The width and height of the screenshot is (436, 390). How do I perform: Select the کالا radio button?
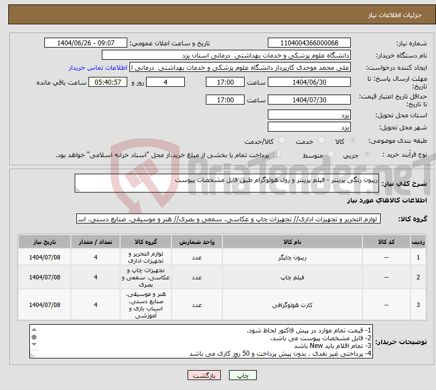tap(352, 141)
